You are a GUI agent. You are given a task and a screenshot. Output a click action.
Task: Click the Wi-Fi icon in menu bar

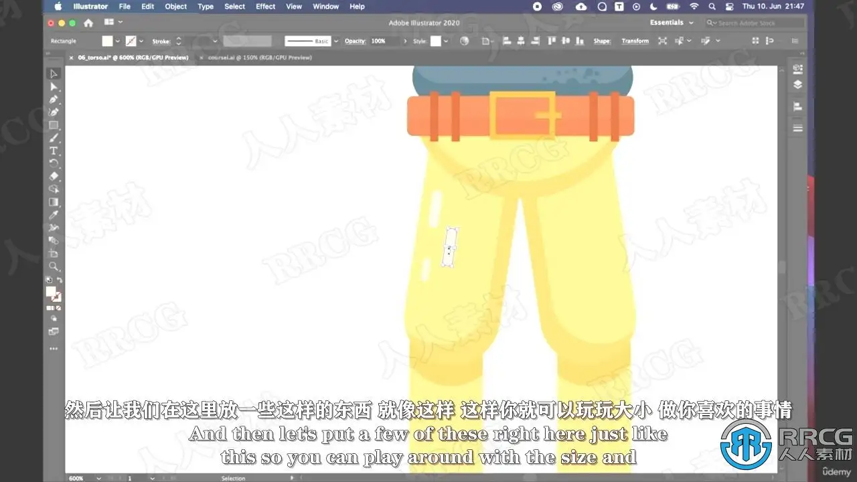pyautogui.click(x=694, y=7)
